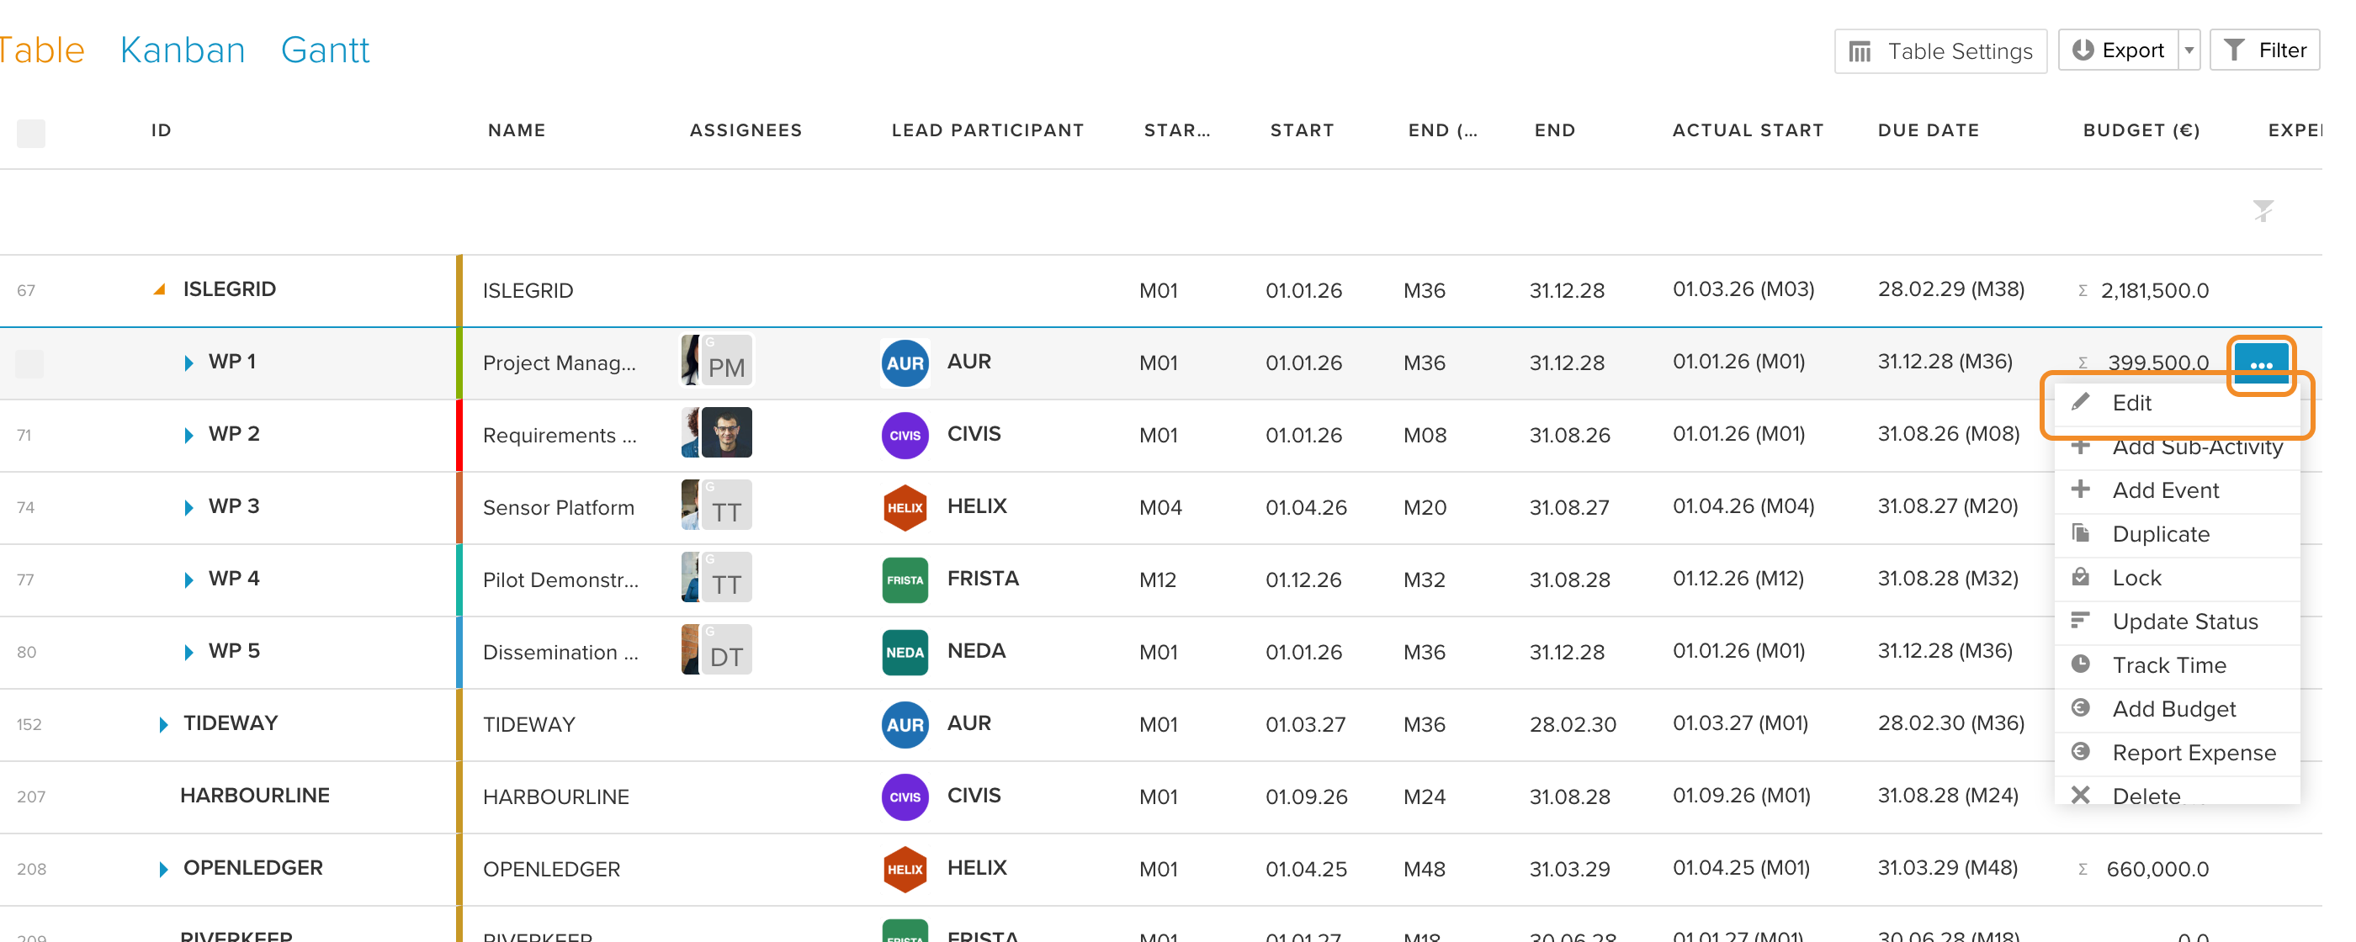
Task: Open the three-dot actions button for WP 1
Action: (x=2260, y=363)
